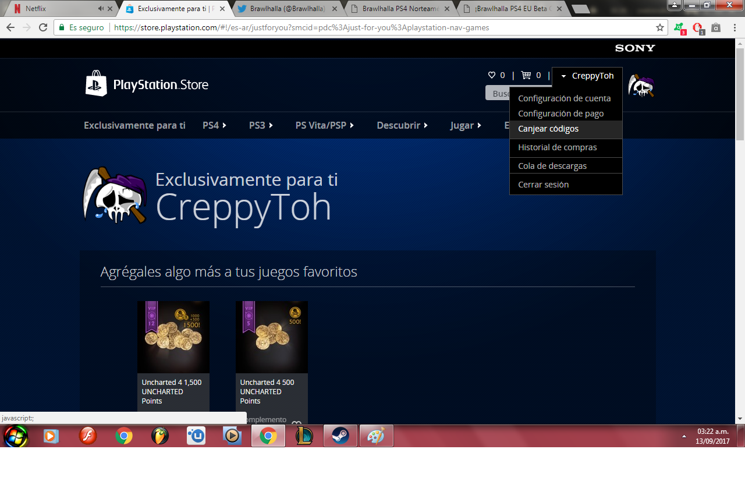Open the wishlist heart icon

pyautogui.click(x=492, y=75)
